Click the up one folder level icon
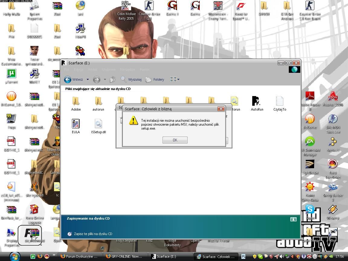The height and width of the screenshot is (261, 348). click(113, 79)
